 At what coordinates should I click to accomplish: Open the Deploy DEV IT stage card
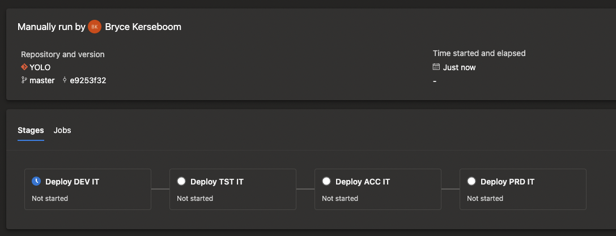[x=88, y=189]
